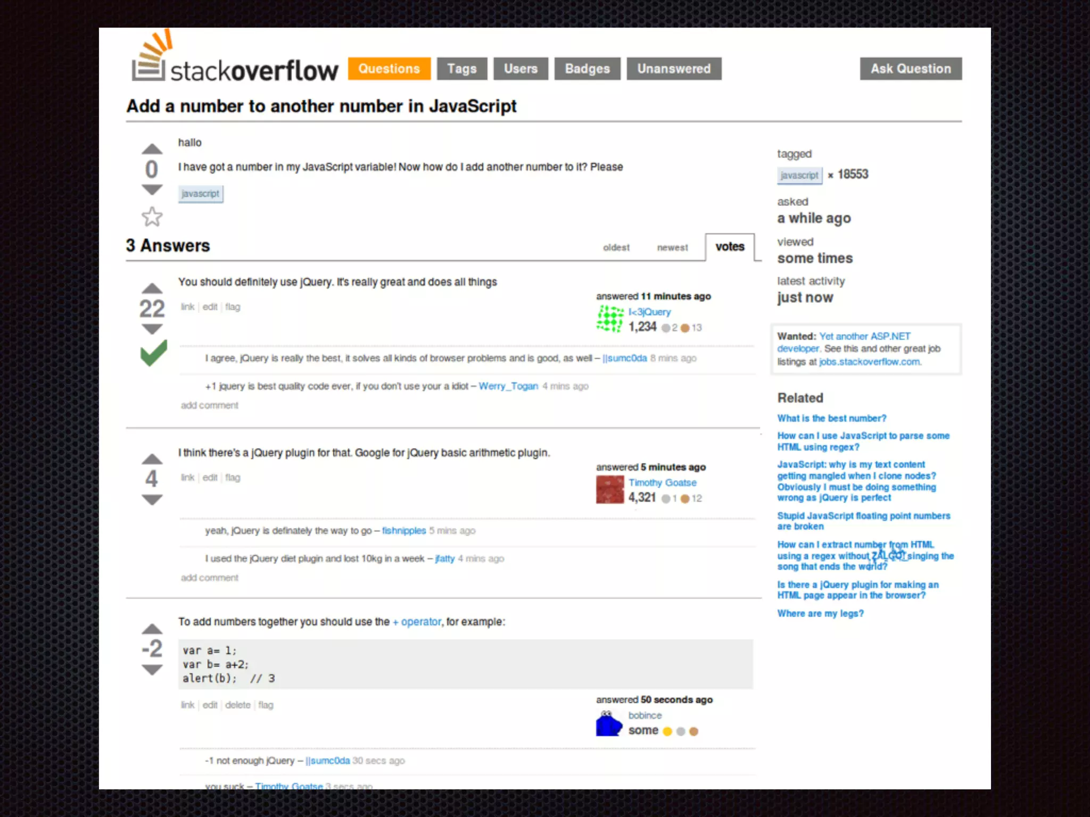This screenshot has height=817, width=1090.
Task: Upvote the answer scored 4
Action: (x=152, y=459)
